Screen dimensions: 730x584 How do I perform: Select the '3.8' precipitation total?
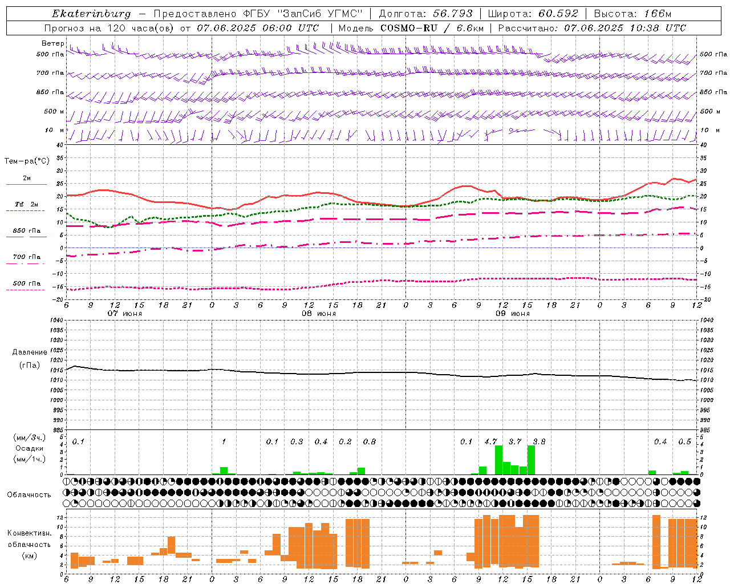pos(539,441)
